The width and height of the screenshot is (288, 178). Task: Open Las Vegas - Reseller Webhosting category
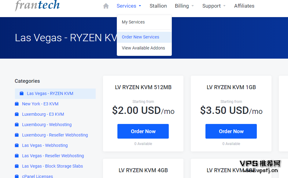53,156
